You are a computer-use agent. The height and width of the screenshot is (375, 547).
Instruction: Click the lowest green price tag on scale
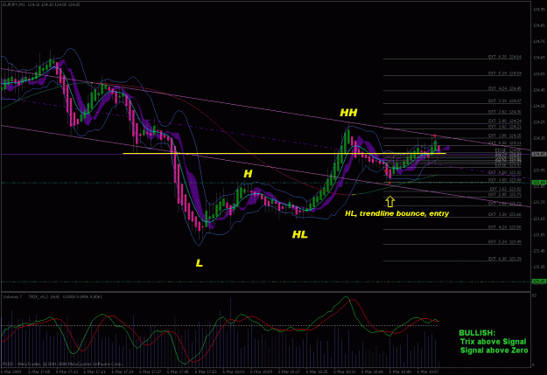click(538, 281)
